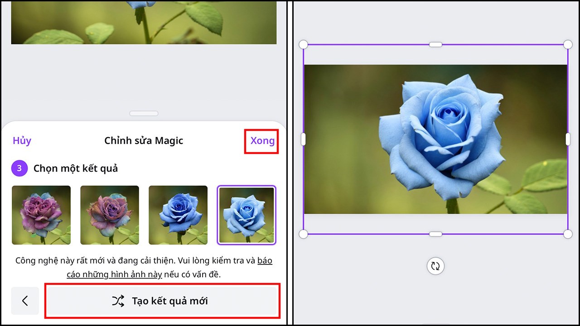Choose the fourth highlighted blue rose result
580x326 pixels.
click(246, 214)
